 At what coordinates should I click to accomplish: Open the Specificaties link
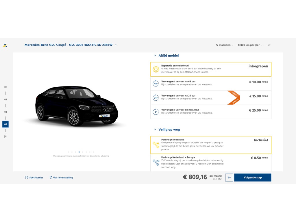(x=36, y=177)
